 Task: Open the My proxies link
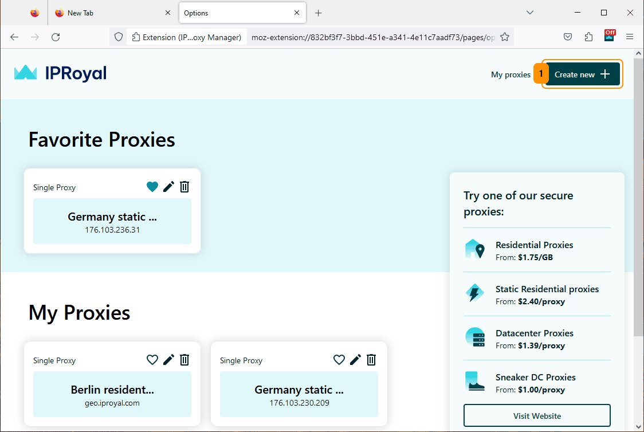[x=511, y=74]
